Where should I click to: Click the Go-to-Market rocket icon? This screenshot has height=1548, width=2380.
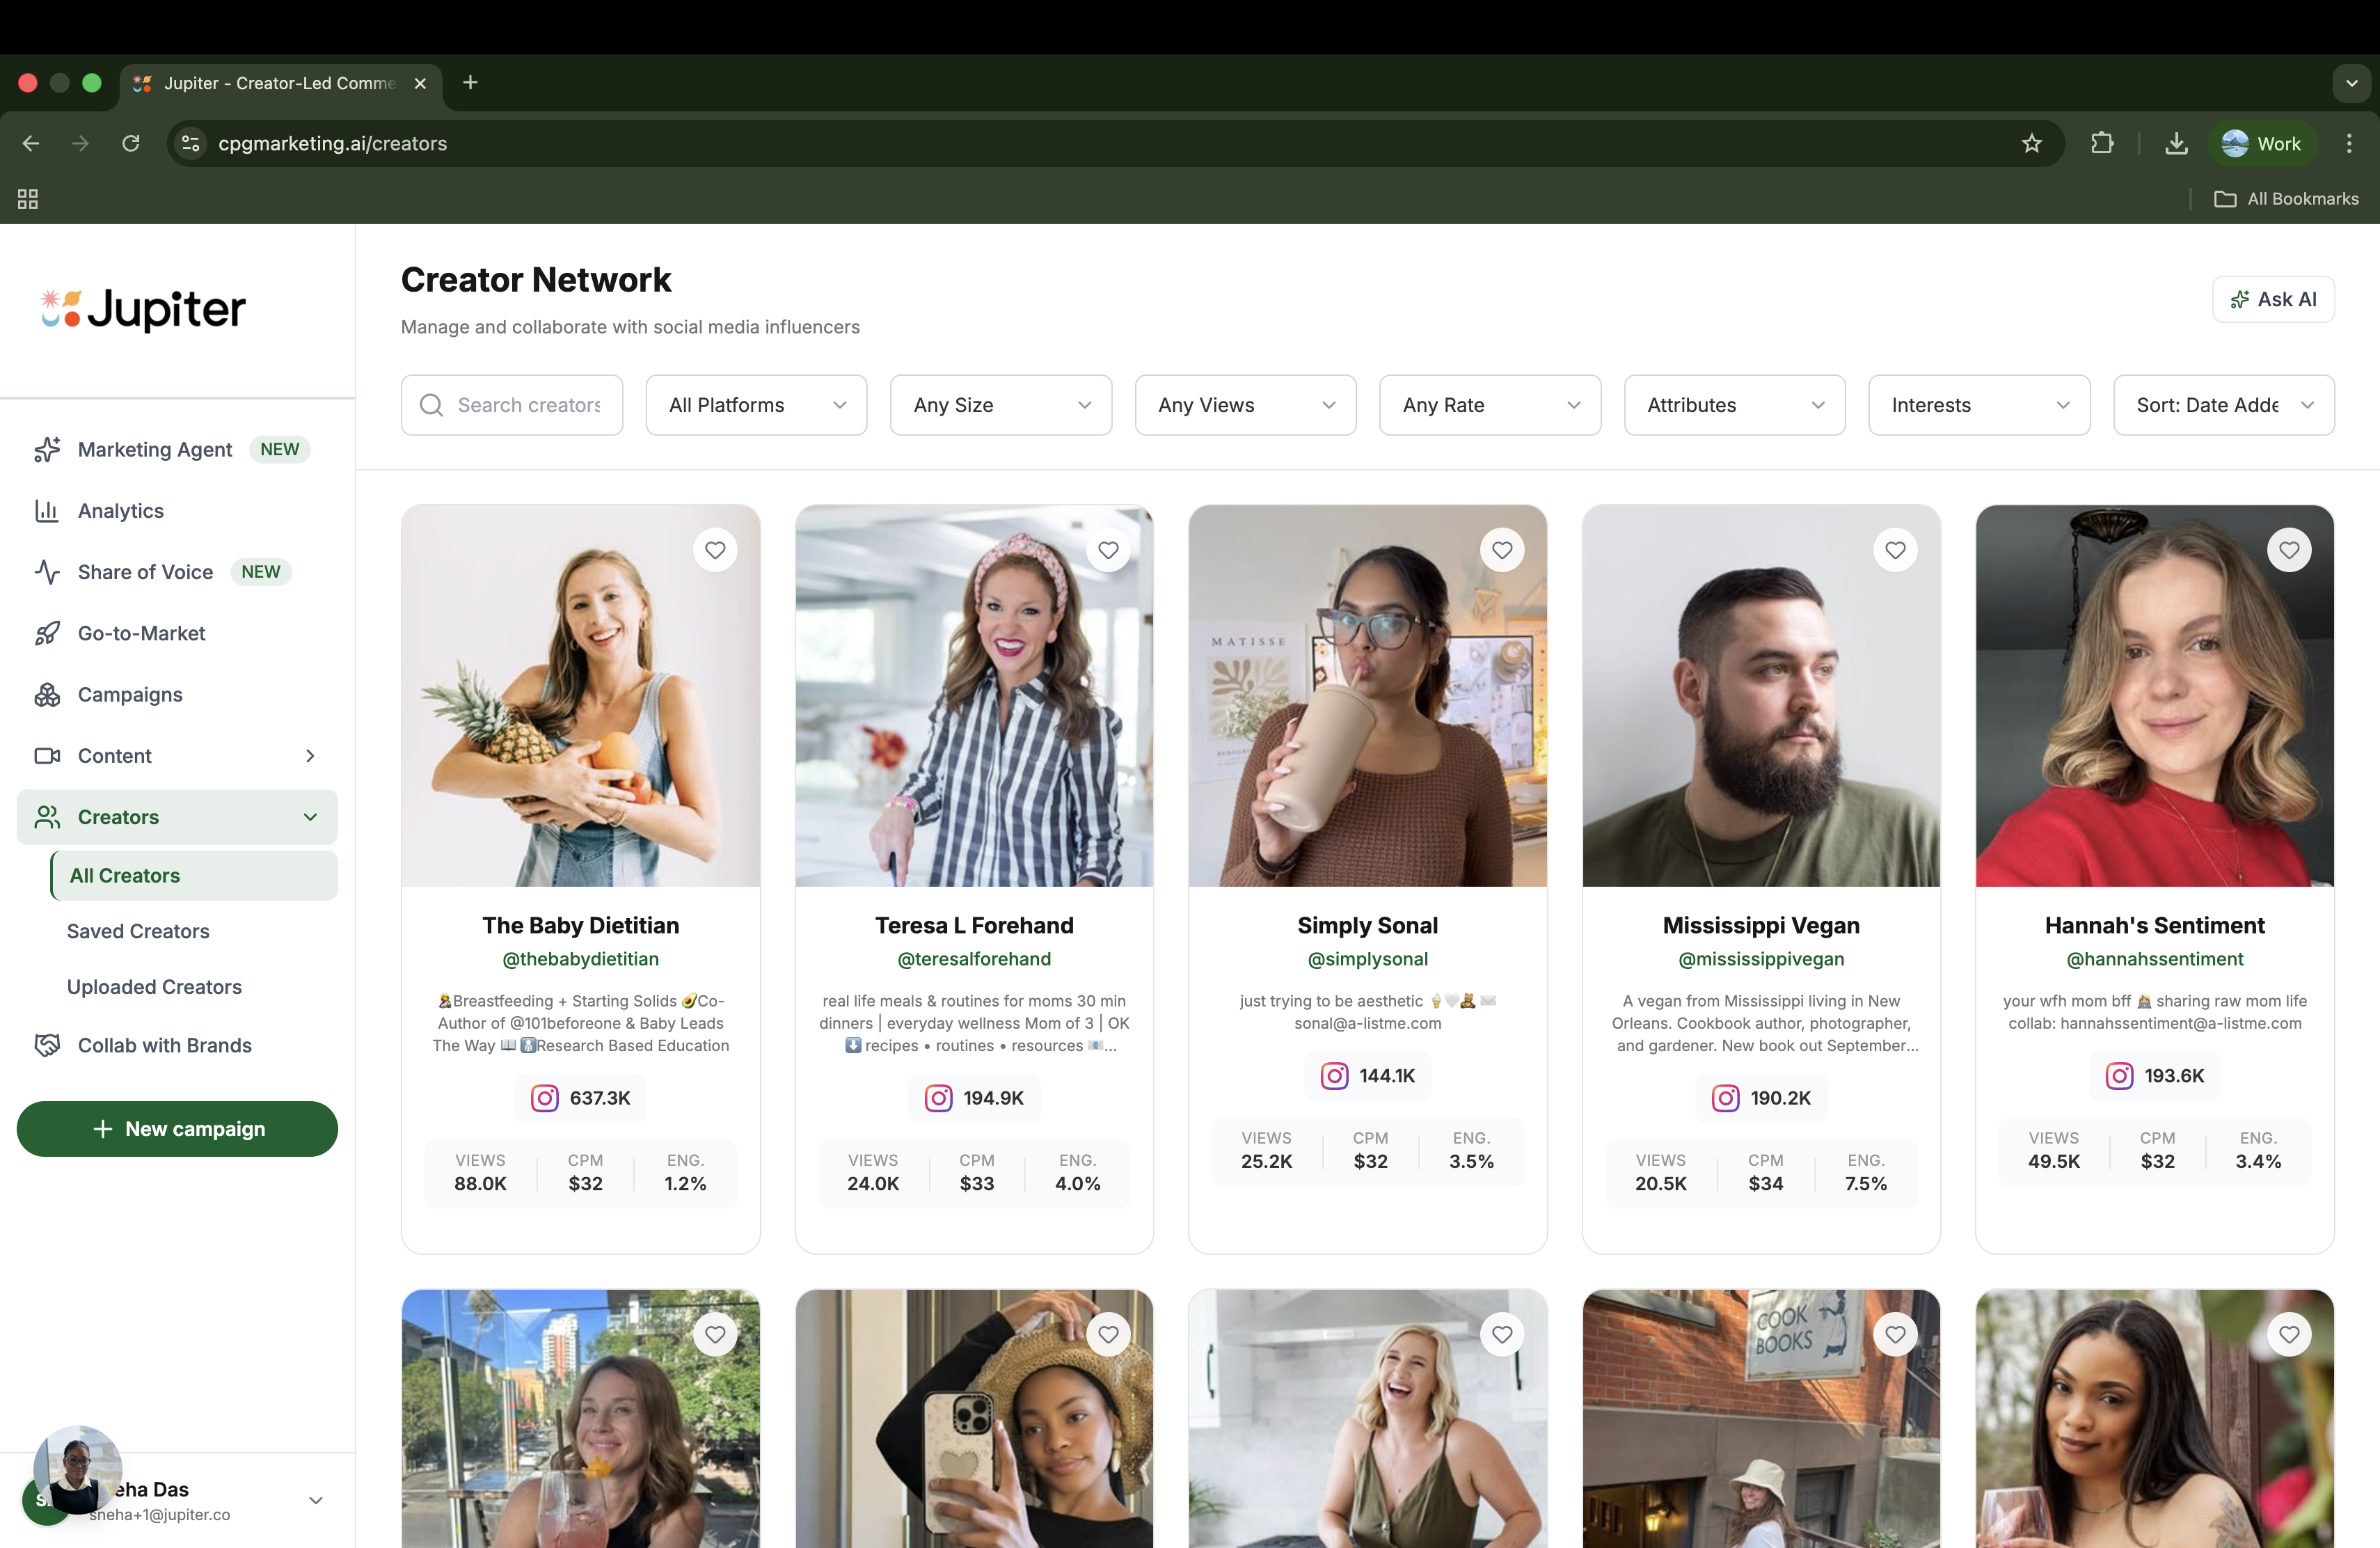(x=47, y=634)
